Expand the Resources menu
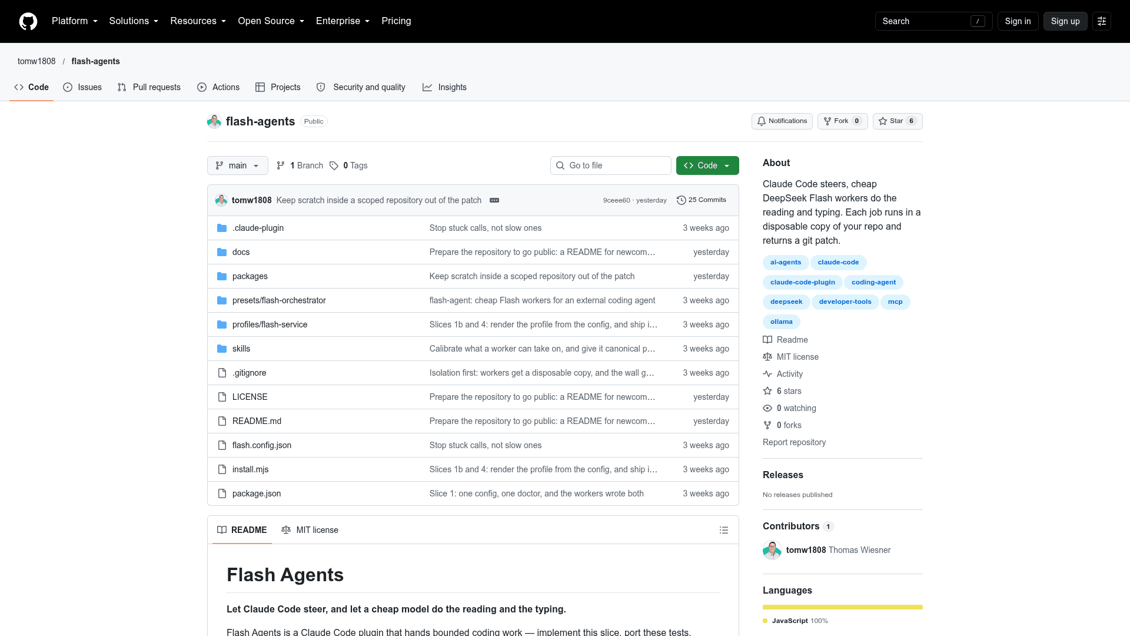 click(198, 21)
